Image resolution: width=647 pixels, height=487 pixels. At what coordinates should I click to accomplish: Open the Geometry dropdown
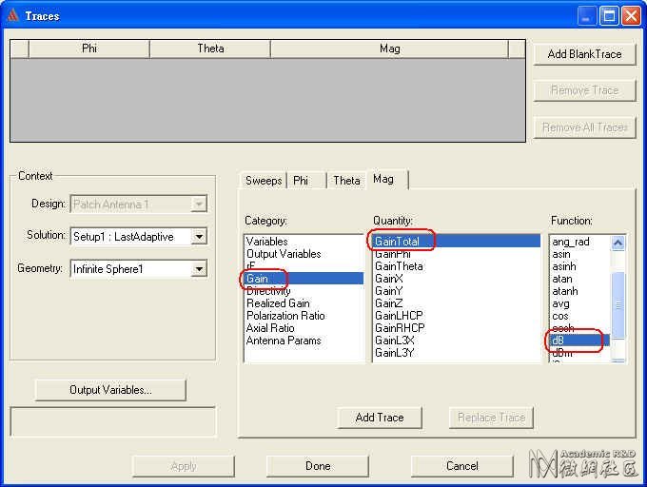pyautogui.click(x=199, y=269)
